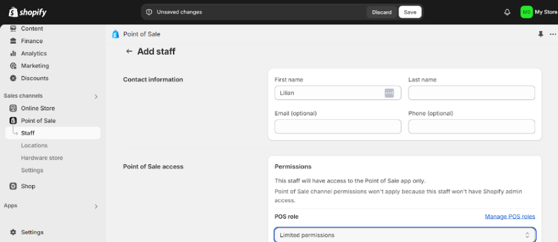Go back using the arrow beside Add staff
Screen dimensions: 558x242
click(129, 51)
